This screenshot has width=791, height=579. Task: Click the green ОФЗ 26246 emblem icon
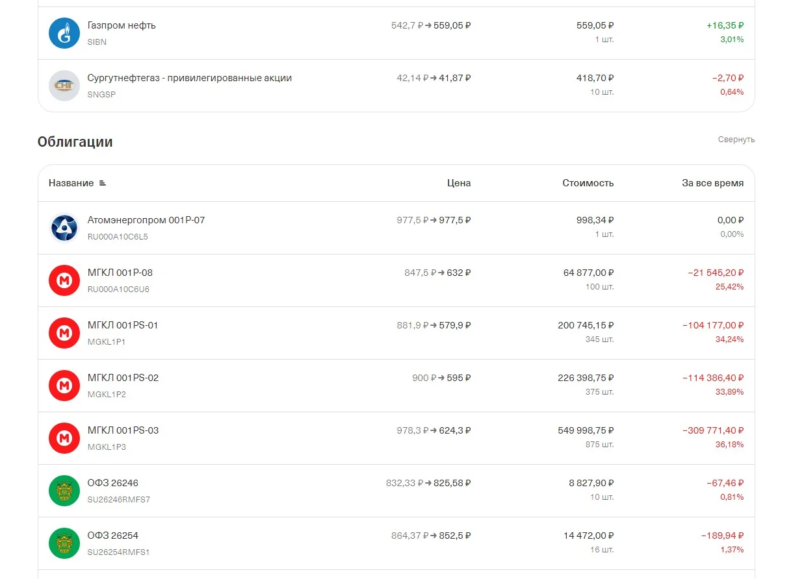click(x=64, y=491)
